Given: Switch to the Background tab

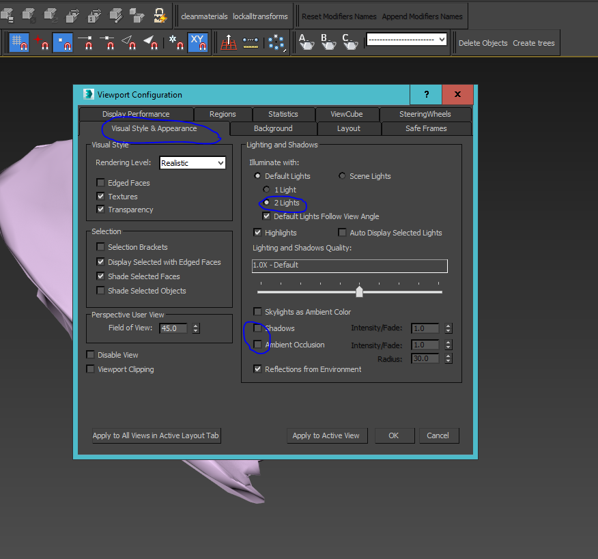Looking at the screenshot, I should click(273, 128).
